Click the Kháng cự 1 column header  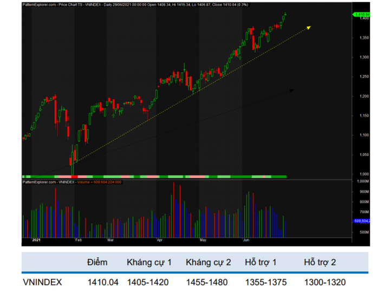tap(149, 262)
